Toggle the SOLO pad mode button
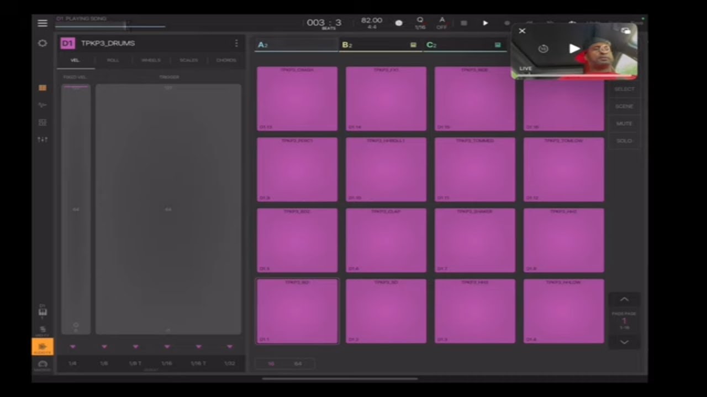707x397 pixels. [624, 141]
